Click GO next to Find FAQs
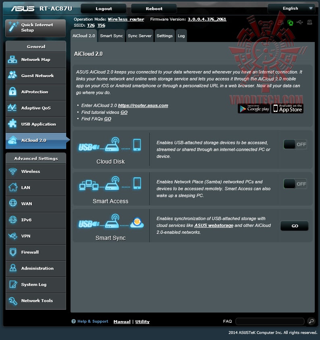 tap(108, 119)
